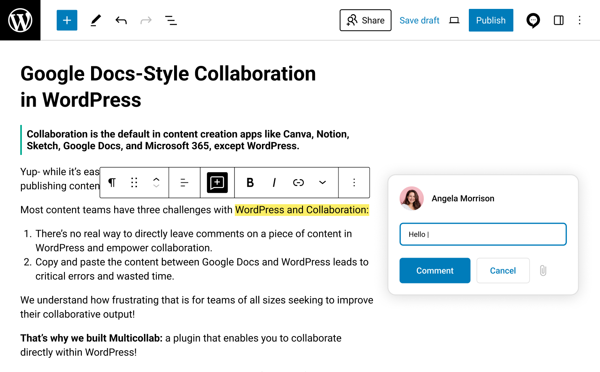Click Save draft link

pyautogui.click(x=419, y=20)
